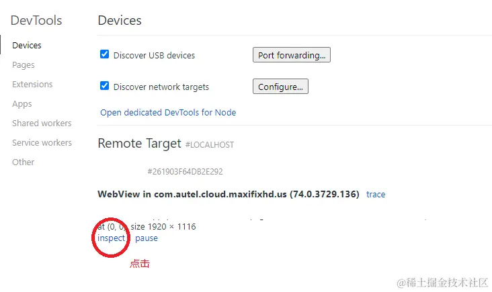This screenshot has width=492, height=292.
Task: Click the Configure button
Action: click(x=280, y=87)
